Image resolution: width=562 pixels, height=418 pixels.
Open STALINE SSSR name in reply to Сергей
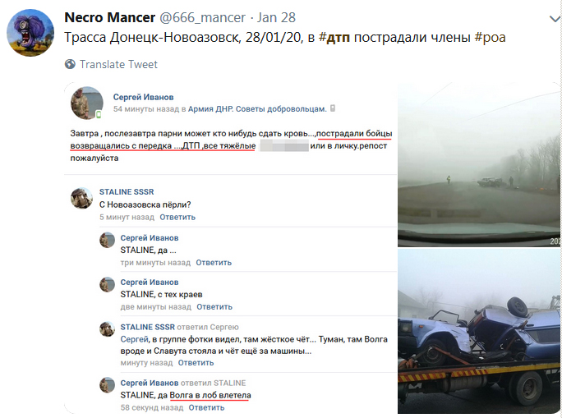[x=148, y=327]
